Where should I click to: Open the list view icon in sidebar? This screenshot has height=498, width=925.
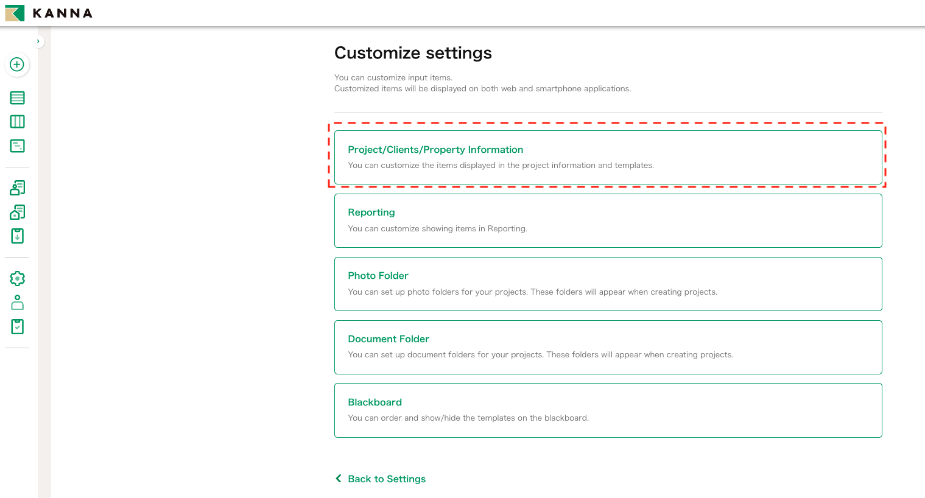pos(18,97)
